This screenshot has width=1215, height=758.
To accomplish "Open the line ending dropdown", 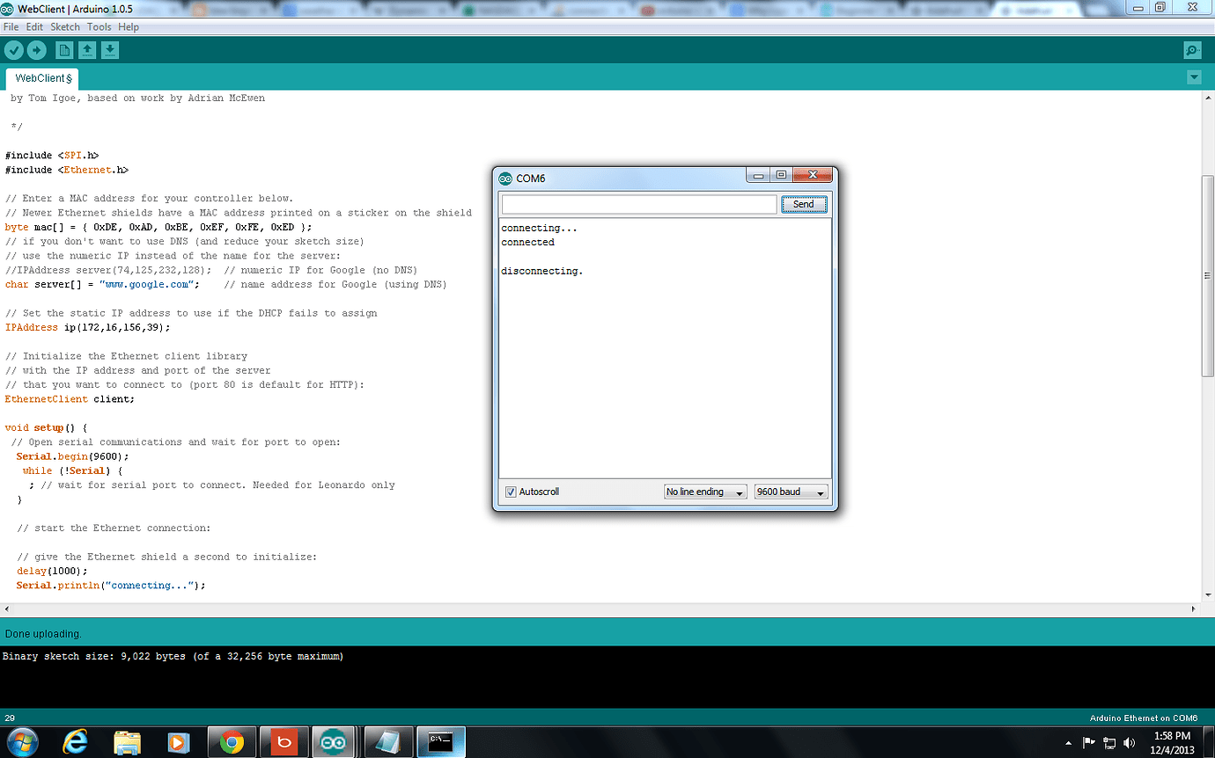I will [704, 492].
